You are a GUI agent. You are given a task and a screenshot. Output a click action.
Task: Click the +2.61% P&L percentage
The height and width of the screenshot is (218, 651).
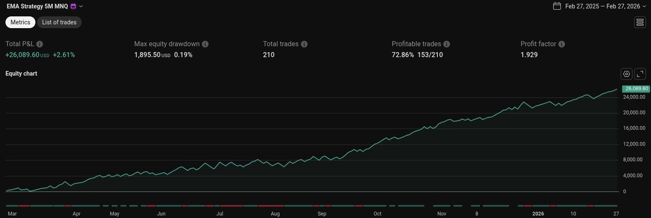(x=63, y=55)
